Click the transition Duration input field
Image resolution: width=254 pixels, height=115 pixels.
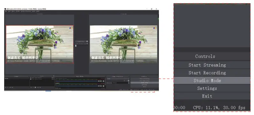coord(120,83)
